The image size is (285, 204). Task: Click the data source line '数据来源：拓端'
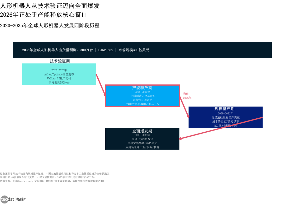tap(52, 181)
